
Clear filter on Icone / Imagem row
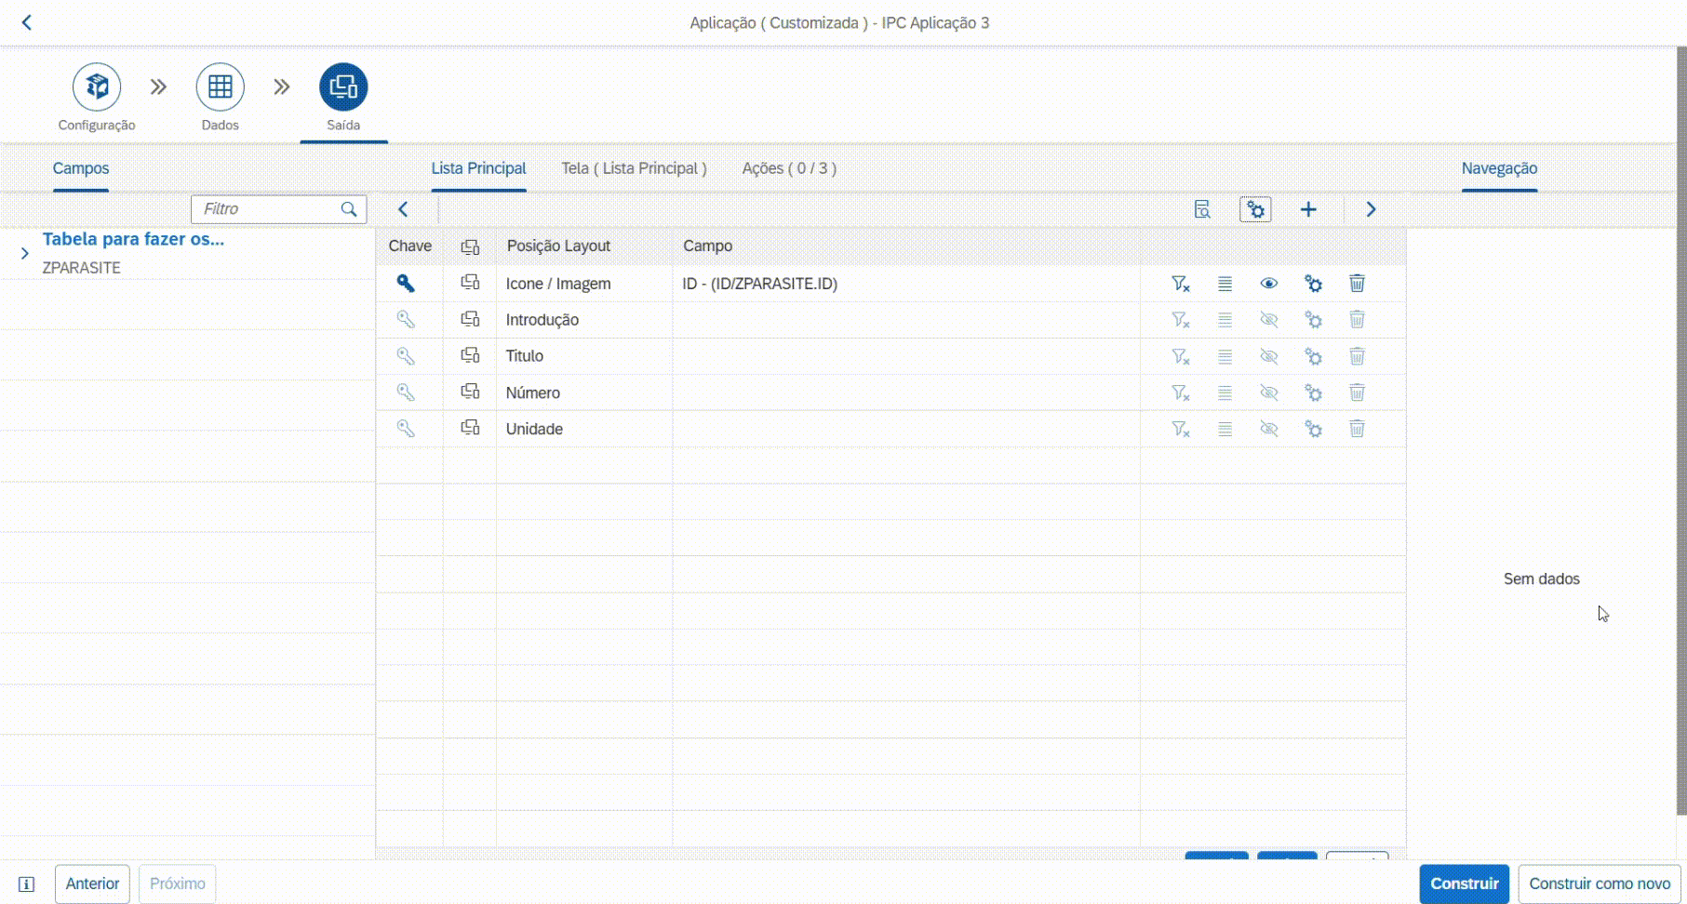click(x=1180, y=284)
